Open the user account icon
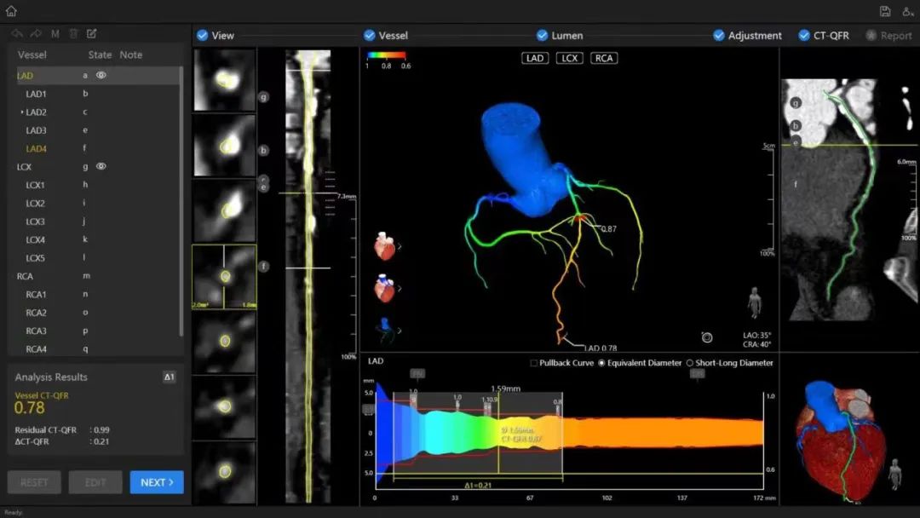This screenshot has width=920, height=518. tap(908, 11)
